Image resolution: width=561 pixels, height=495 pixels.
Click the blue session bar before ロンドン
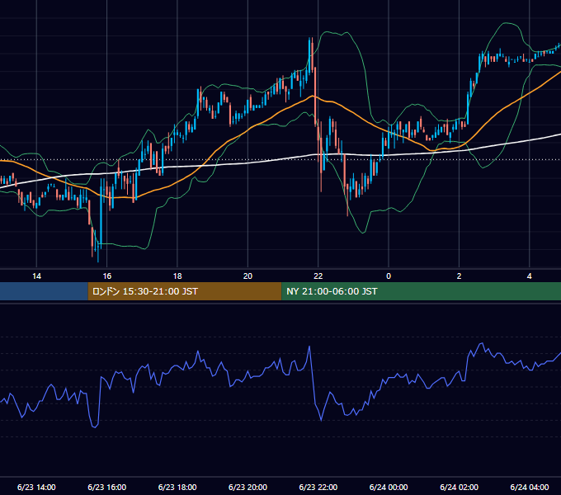point(44,291)
